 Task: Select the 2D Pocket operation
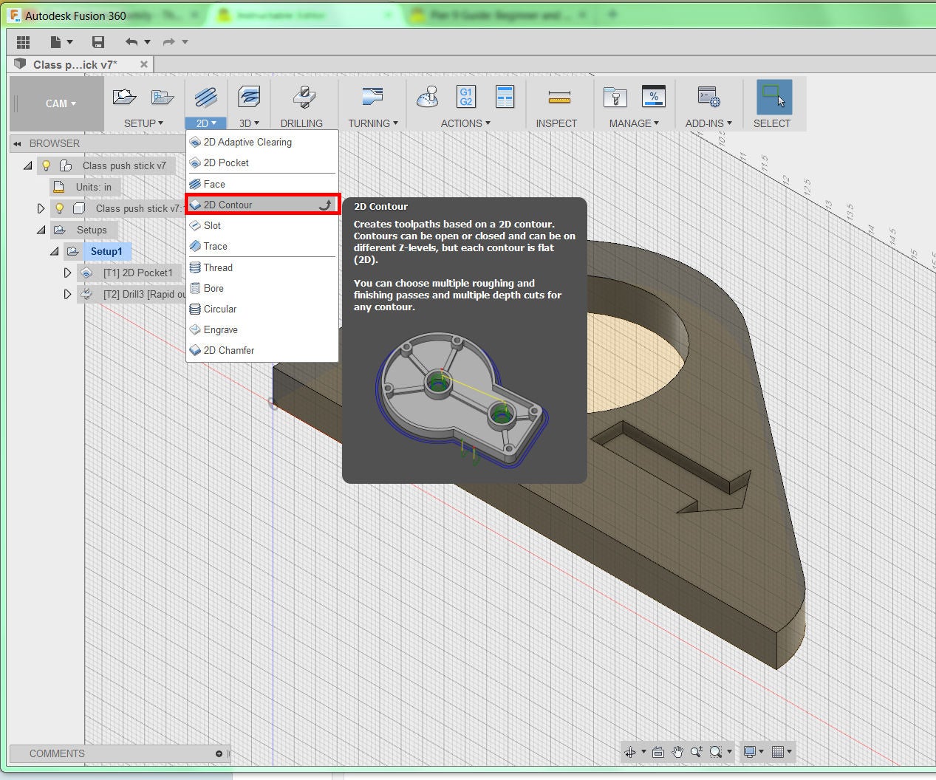[225, 162]
